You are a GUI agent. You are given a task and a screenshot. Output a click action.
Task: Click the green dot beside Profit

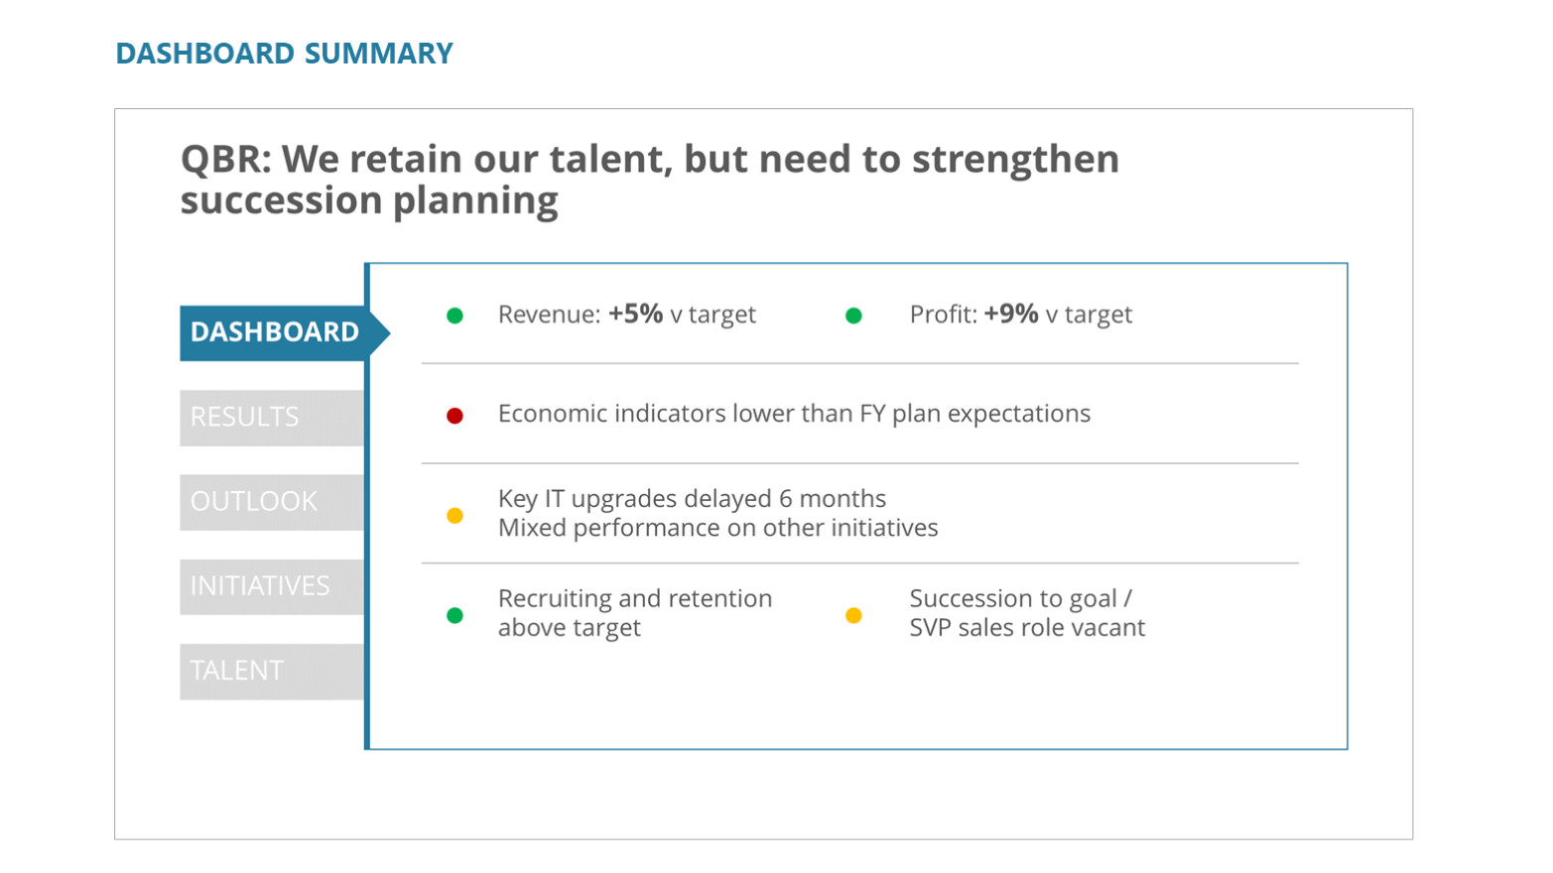[x=853, y=315]
